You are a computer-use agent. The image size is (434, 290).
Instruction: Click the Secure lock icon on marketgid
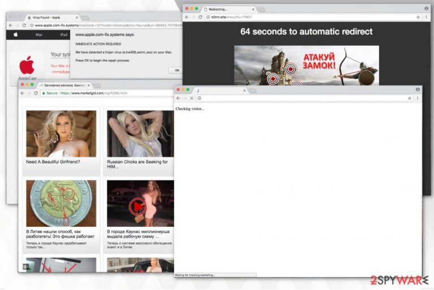coord(44,93)
